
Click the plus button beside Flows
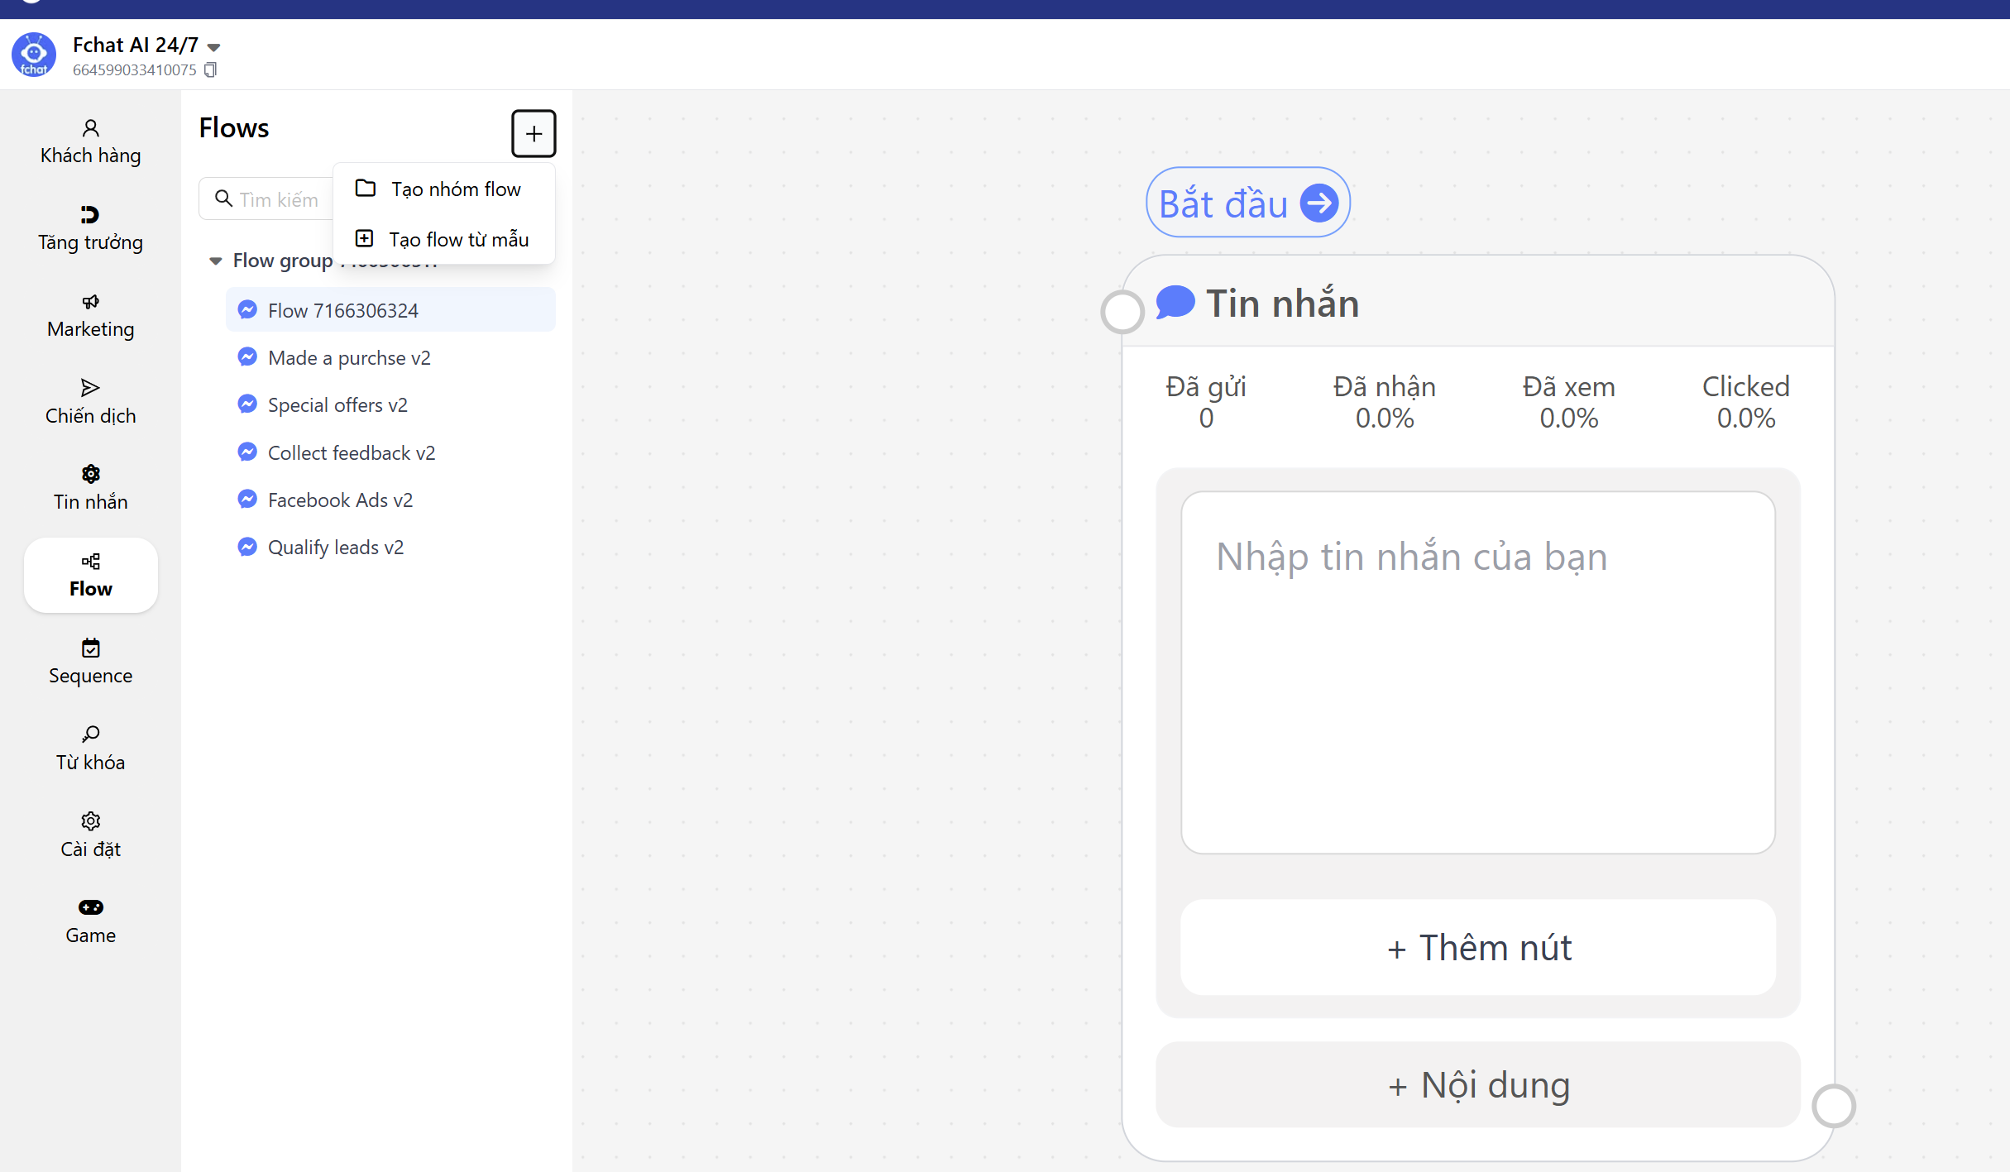click(534, 133)
